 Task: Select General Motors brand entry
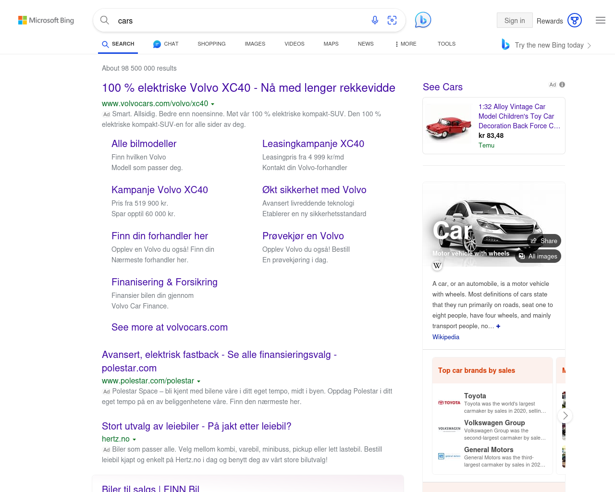tap(492, 456)
